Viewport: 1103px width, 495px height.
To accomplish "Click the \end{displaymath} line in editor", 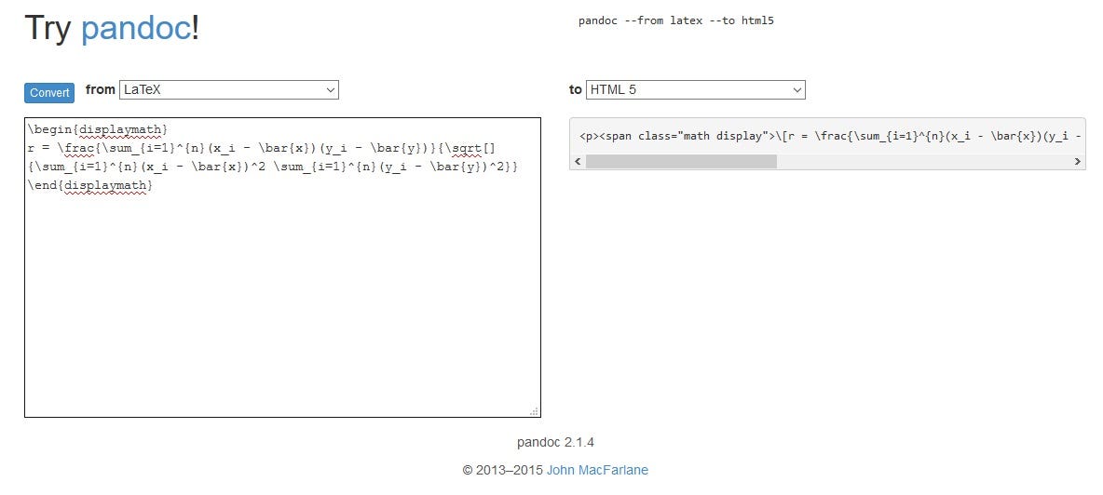I will tap(90, 185).
